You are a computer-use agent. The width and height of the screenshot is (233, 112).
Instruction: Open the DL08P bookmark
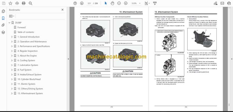[x=18, y=23]
